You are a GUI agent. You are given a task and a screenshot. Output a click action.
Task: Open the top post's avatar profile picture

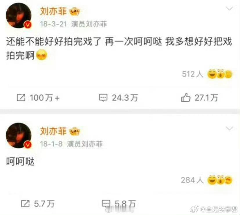(x=19, y=15)
